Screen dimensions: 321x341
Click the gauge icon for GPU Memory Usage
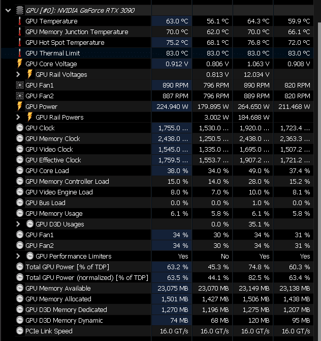tap(20, 213)
